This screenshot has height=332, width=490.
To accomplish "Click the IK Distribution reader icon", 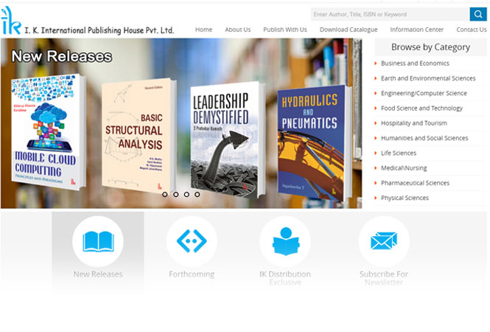I will (x=285, y=241).
